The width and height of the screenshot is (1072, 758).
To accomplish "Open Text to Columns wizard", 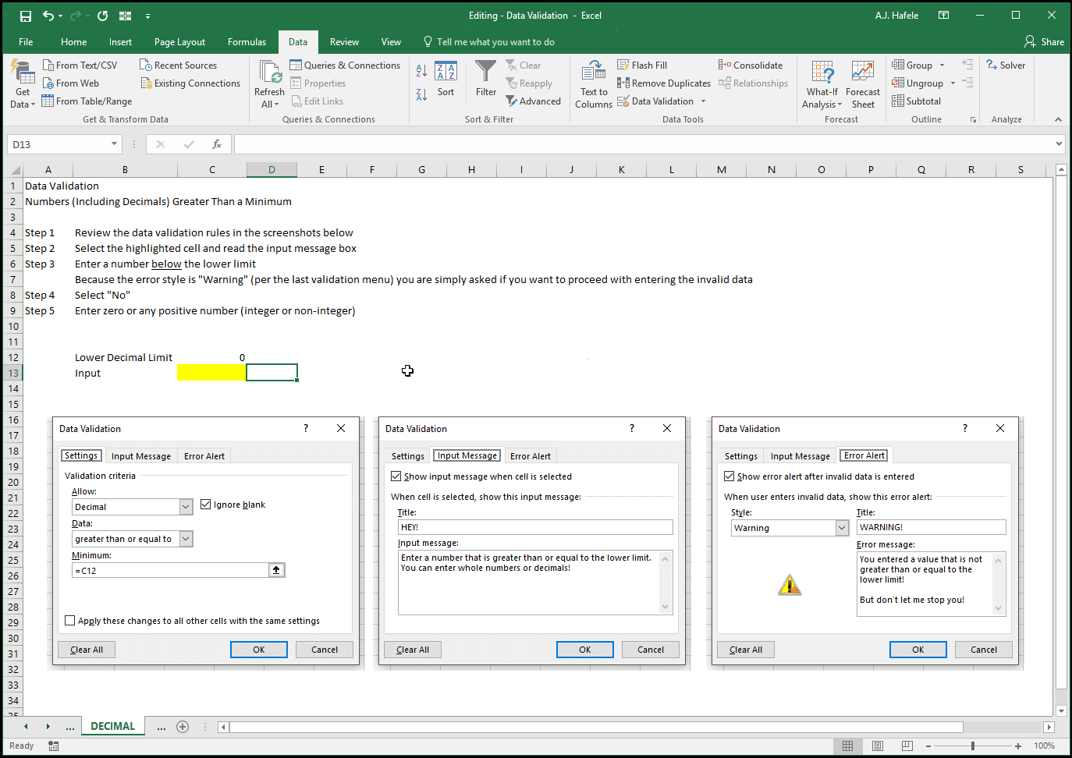I will (594, 84).
